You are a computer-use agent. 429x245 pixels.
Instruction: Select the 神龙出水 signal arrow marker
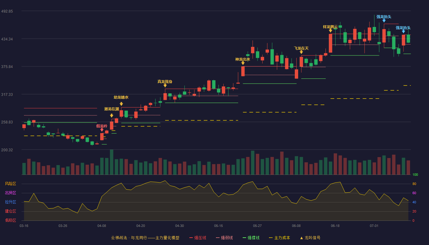coord(243,63)
